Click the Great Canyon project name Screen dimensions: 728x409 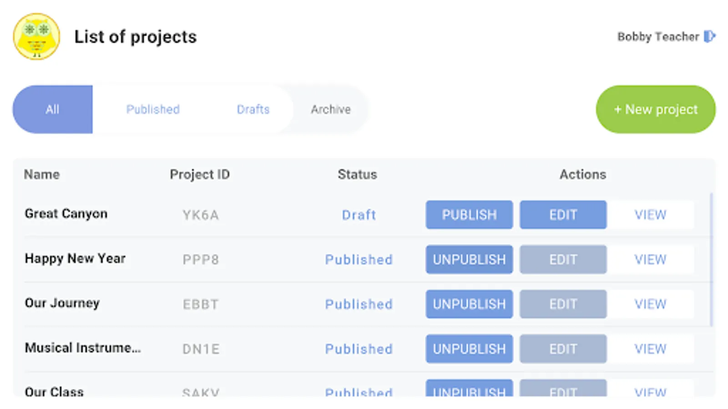click(66, 214)
